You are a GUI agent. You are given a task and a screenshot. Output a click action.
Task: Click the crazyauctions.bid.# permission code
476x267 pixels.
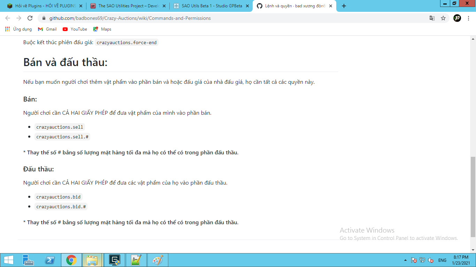coord(61,207)
